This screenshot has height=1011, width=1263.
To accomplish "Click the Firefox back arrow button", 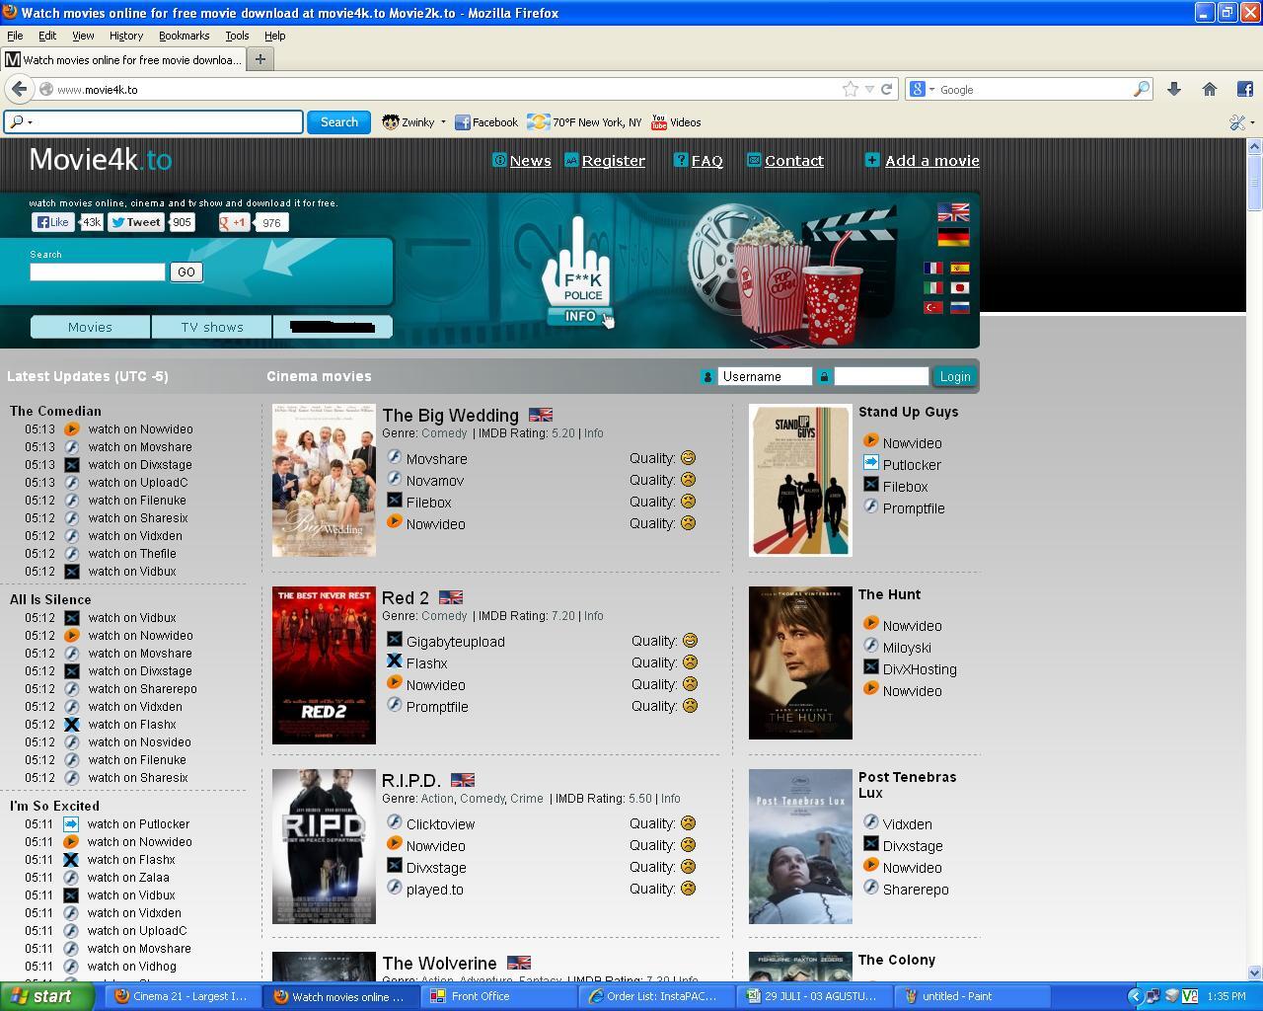I will pos(19,89).
